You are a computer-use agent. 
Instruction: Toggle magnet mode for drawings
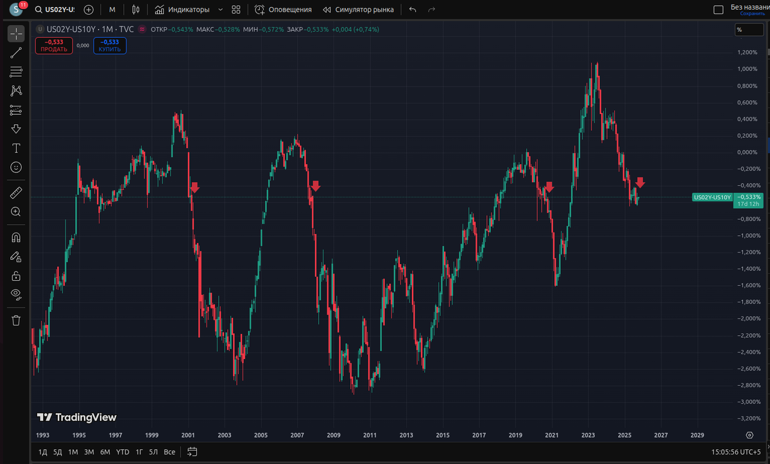tap(16, 237)
